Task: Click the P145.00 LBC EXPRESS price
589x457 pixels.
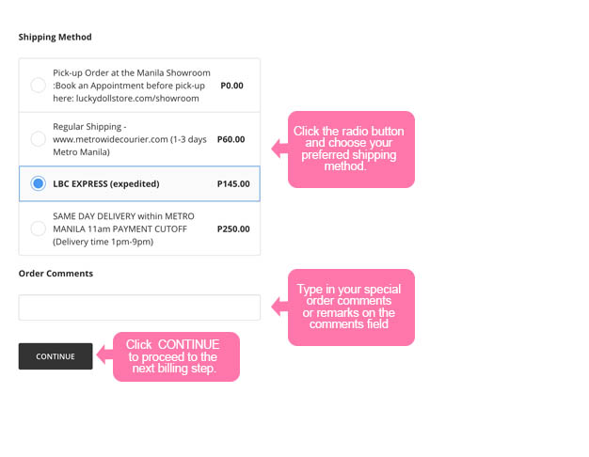Action: click(x=233, y=183)
